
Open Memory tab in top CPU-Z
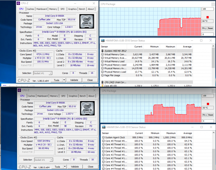pyautogui.click(x=53, y=9)
